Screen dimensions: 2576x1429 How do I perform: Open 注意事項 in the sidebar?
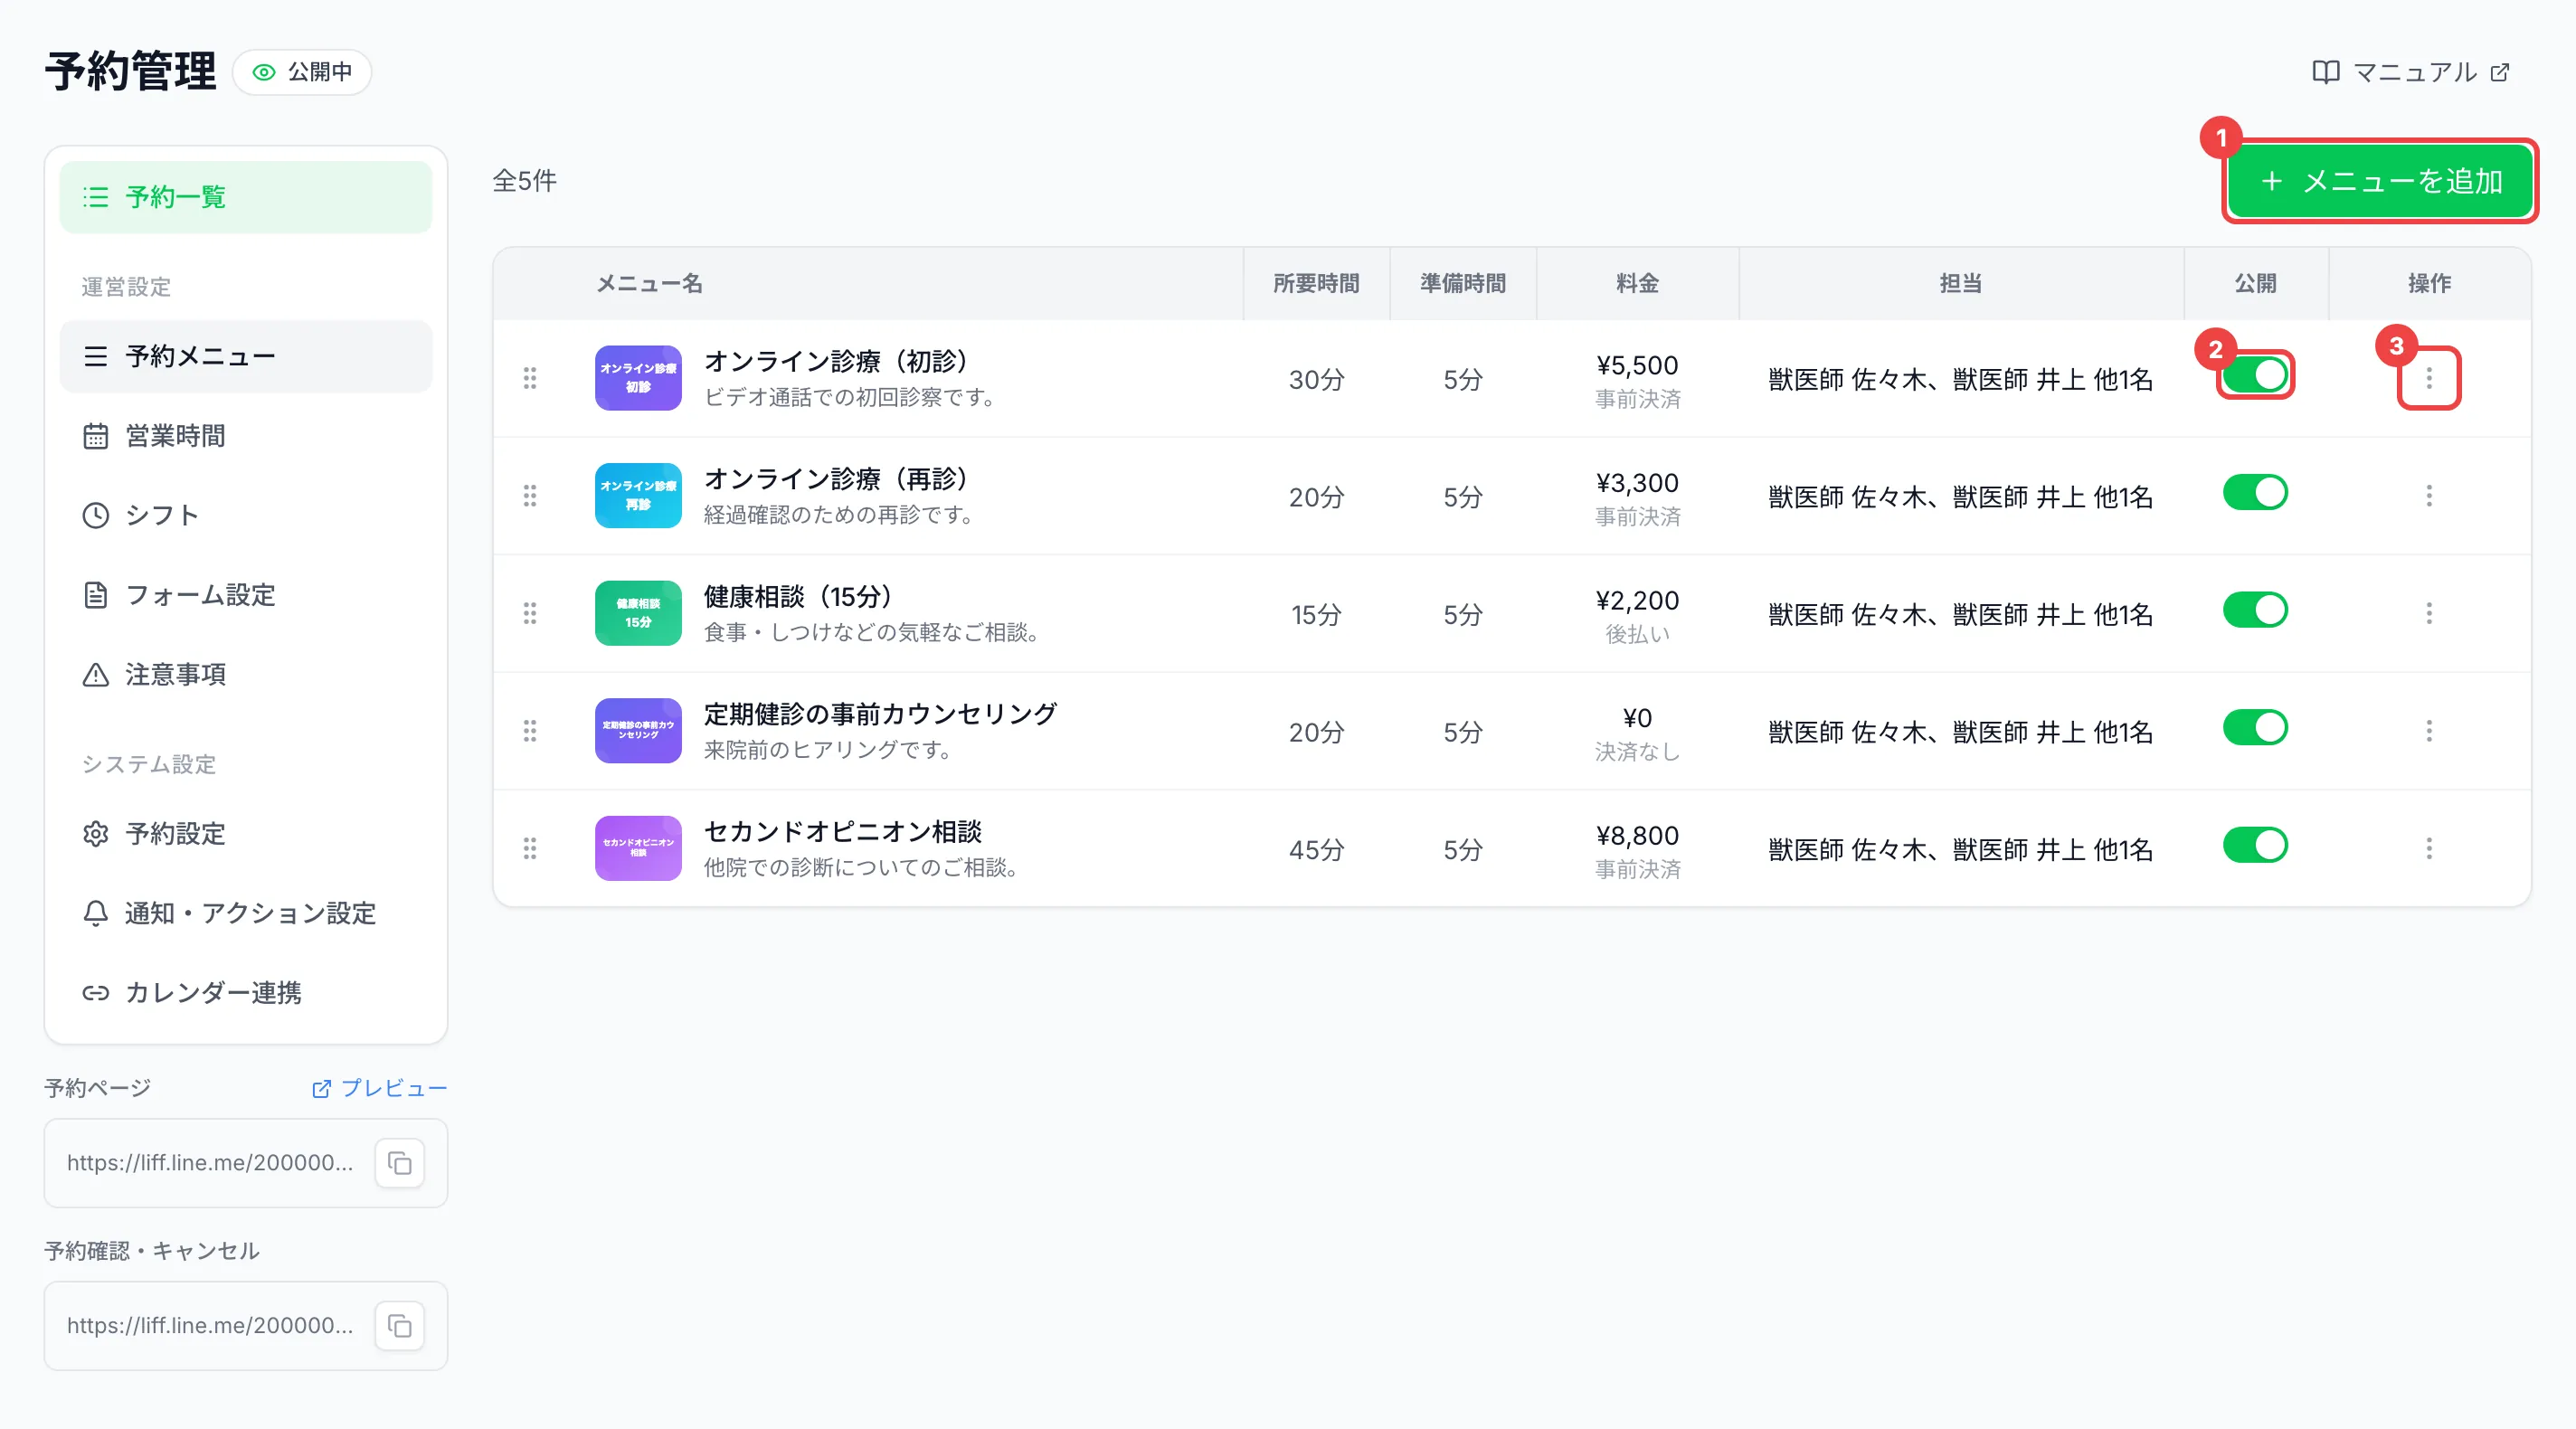point(246,674)
